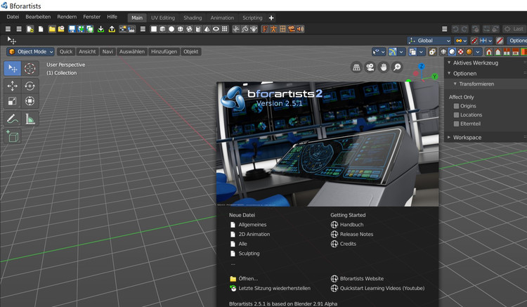Viewport: 527px width, 307px height.
Task: Select the Scale tool
Action: pyautogui.click(x=13, y=100)
